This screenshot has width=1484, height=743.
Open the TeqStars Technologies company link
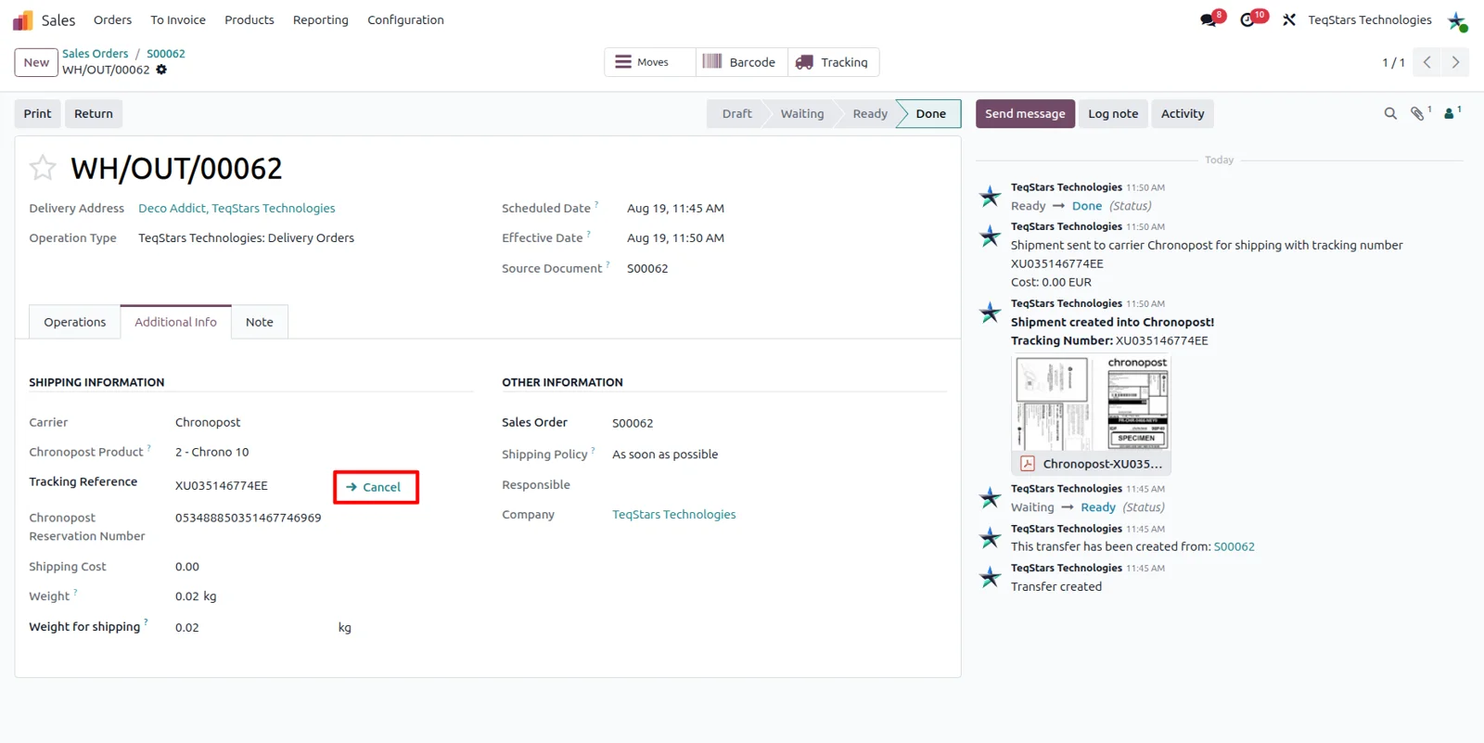coord(674,515)
